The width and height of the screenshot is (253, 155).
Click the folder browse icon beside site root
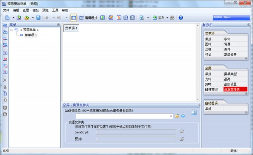click(x=177, y=116)
